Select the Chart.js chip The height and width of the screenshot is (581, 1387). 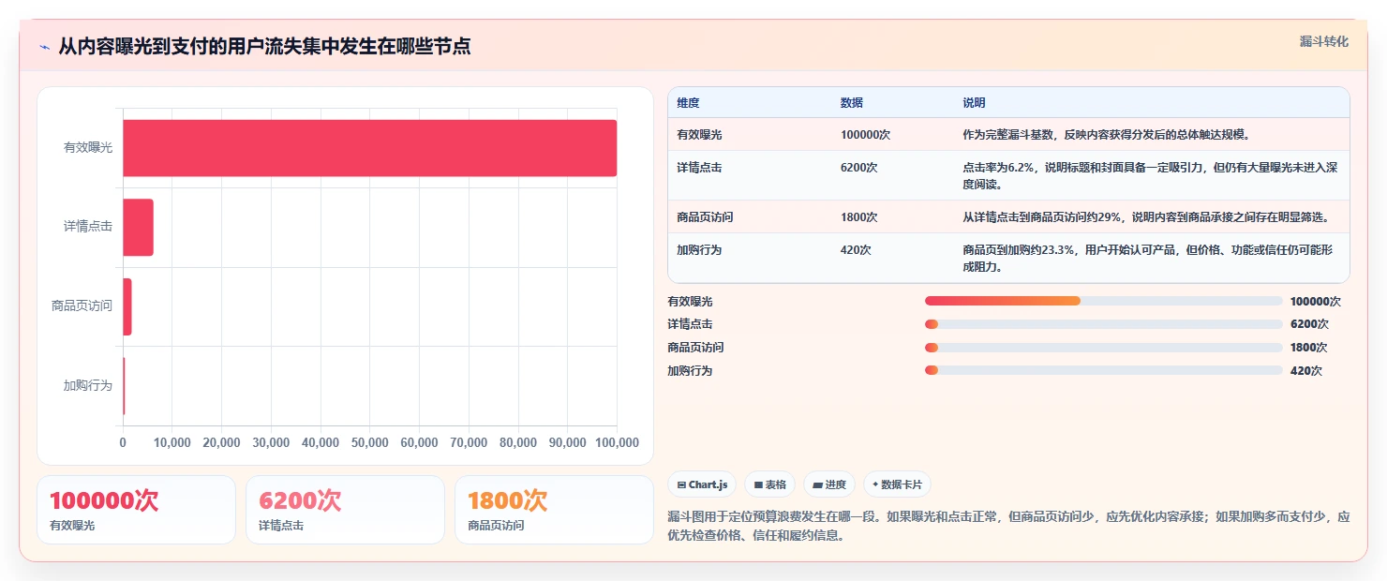point(702,484)
